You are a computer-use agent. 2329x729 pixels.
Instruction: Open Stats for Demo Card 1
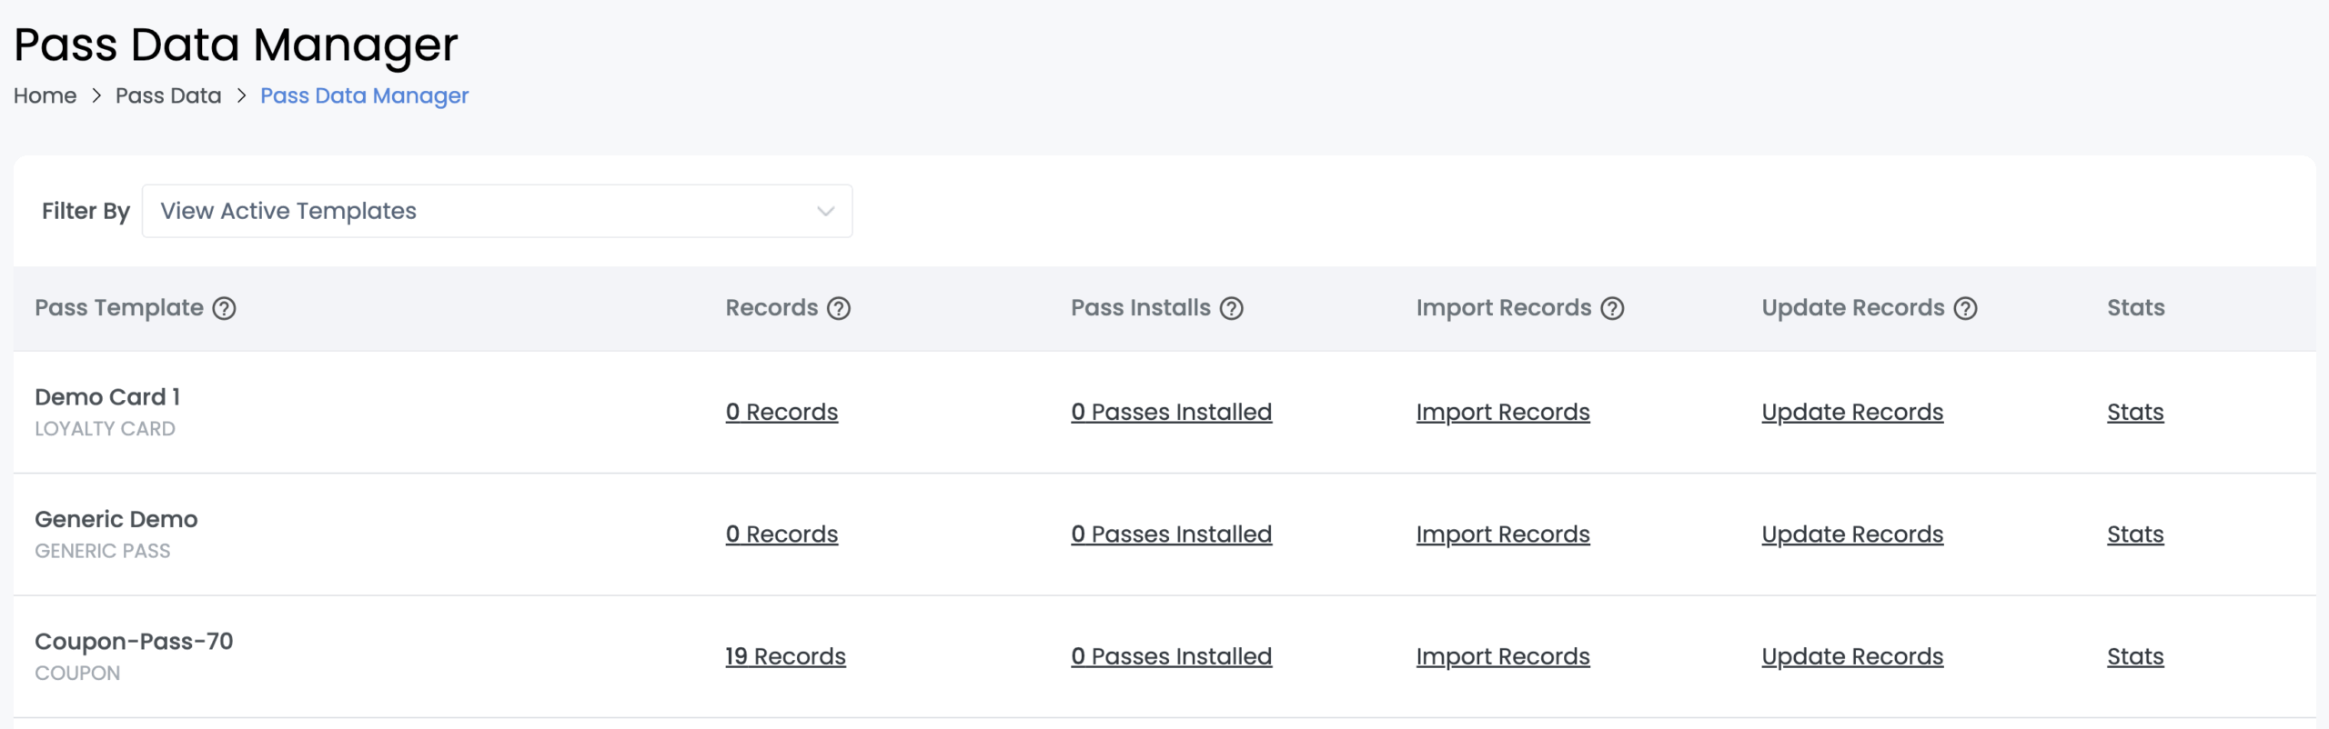click(2135, 412)
